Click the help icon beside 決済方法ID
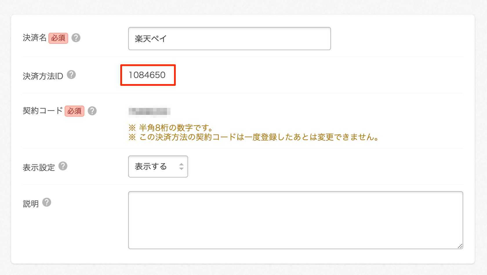 click(x=72, y=75)
